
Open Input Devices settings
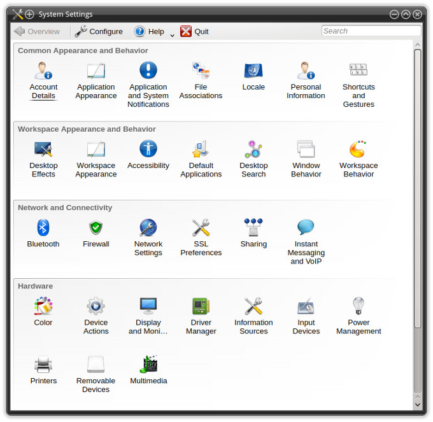coord(306,316)
